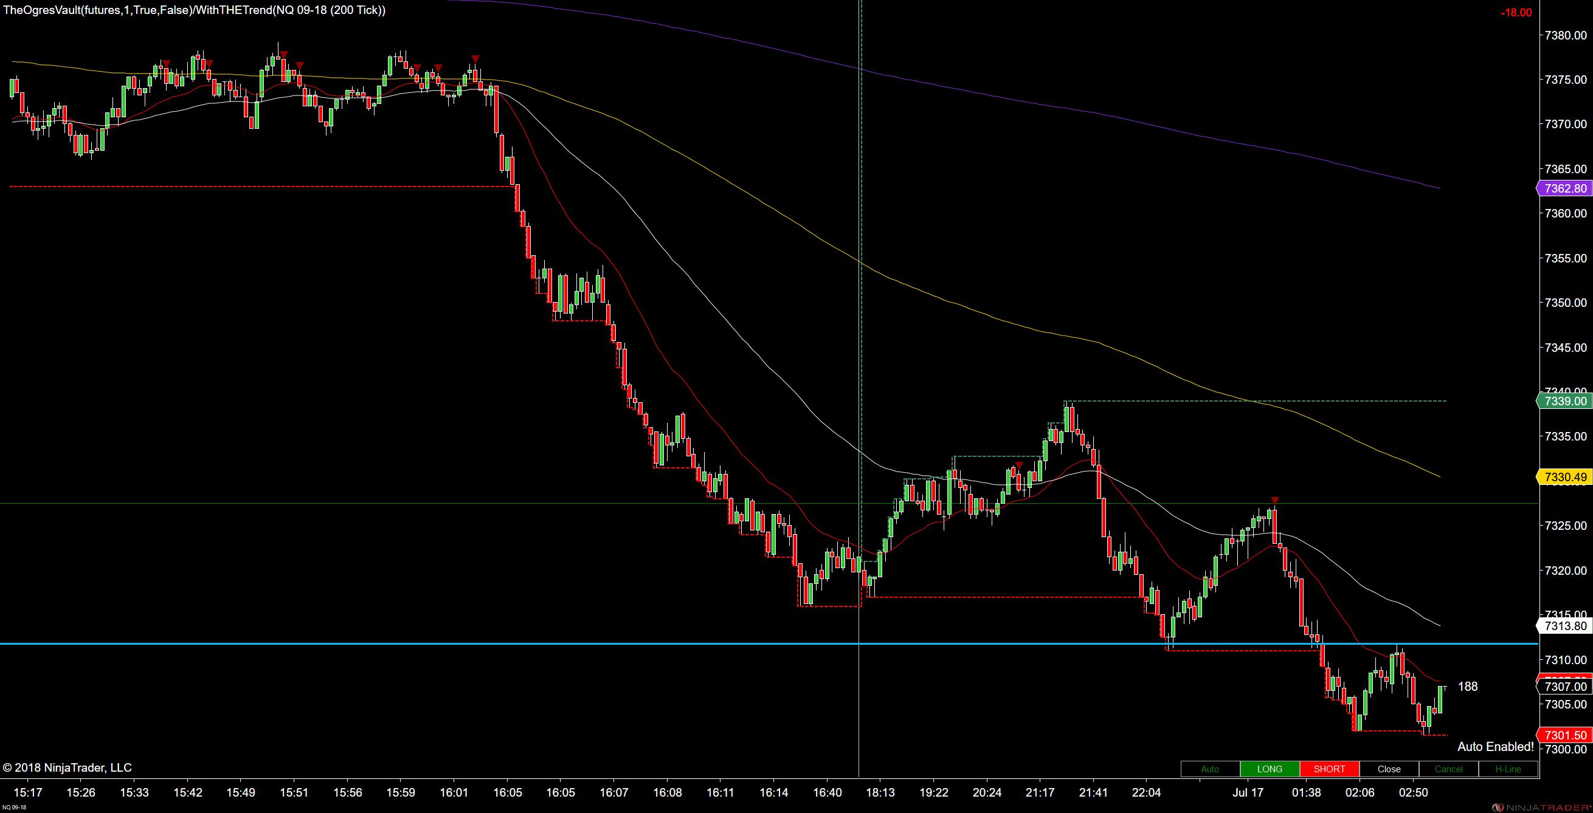Image resolution: width=1593 pixels, height=813 pixels.
Task: Click the red SHORT button
Action: tap(1329, 769)
